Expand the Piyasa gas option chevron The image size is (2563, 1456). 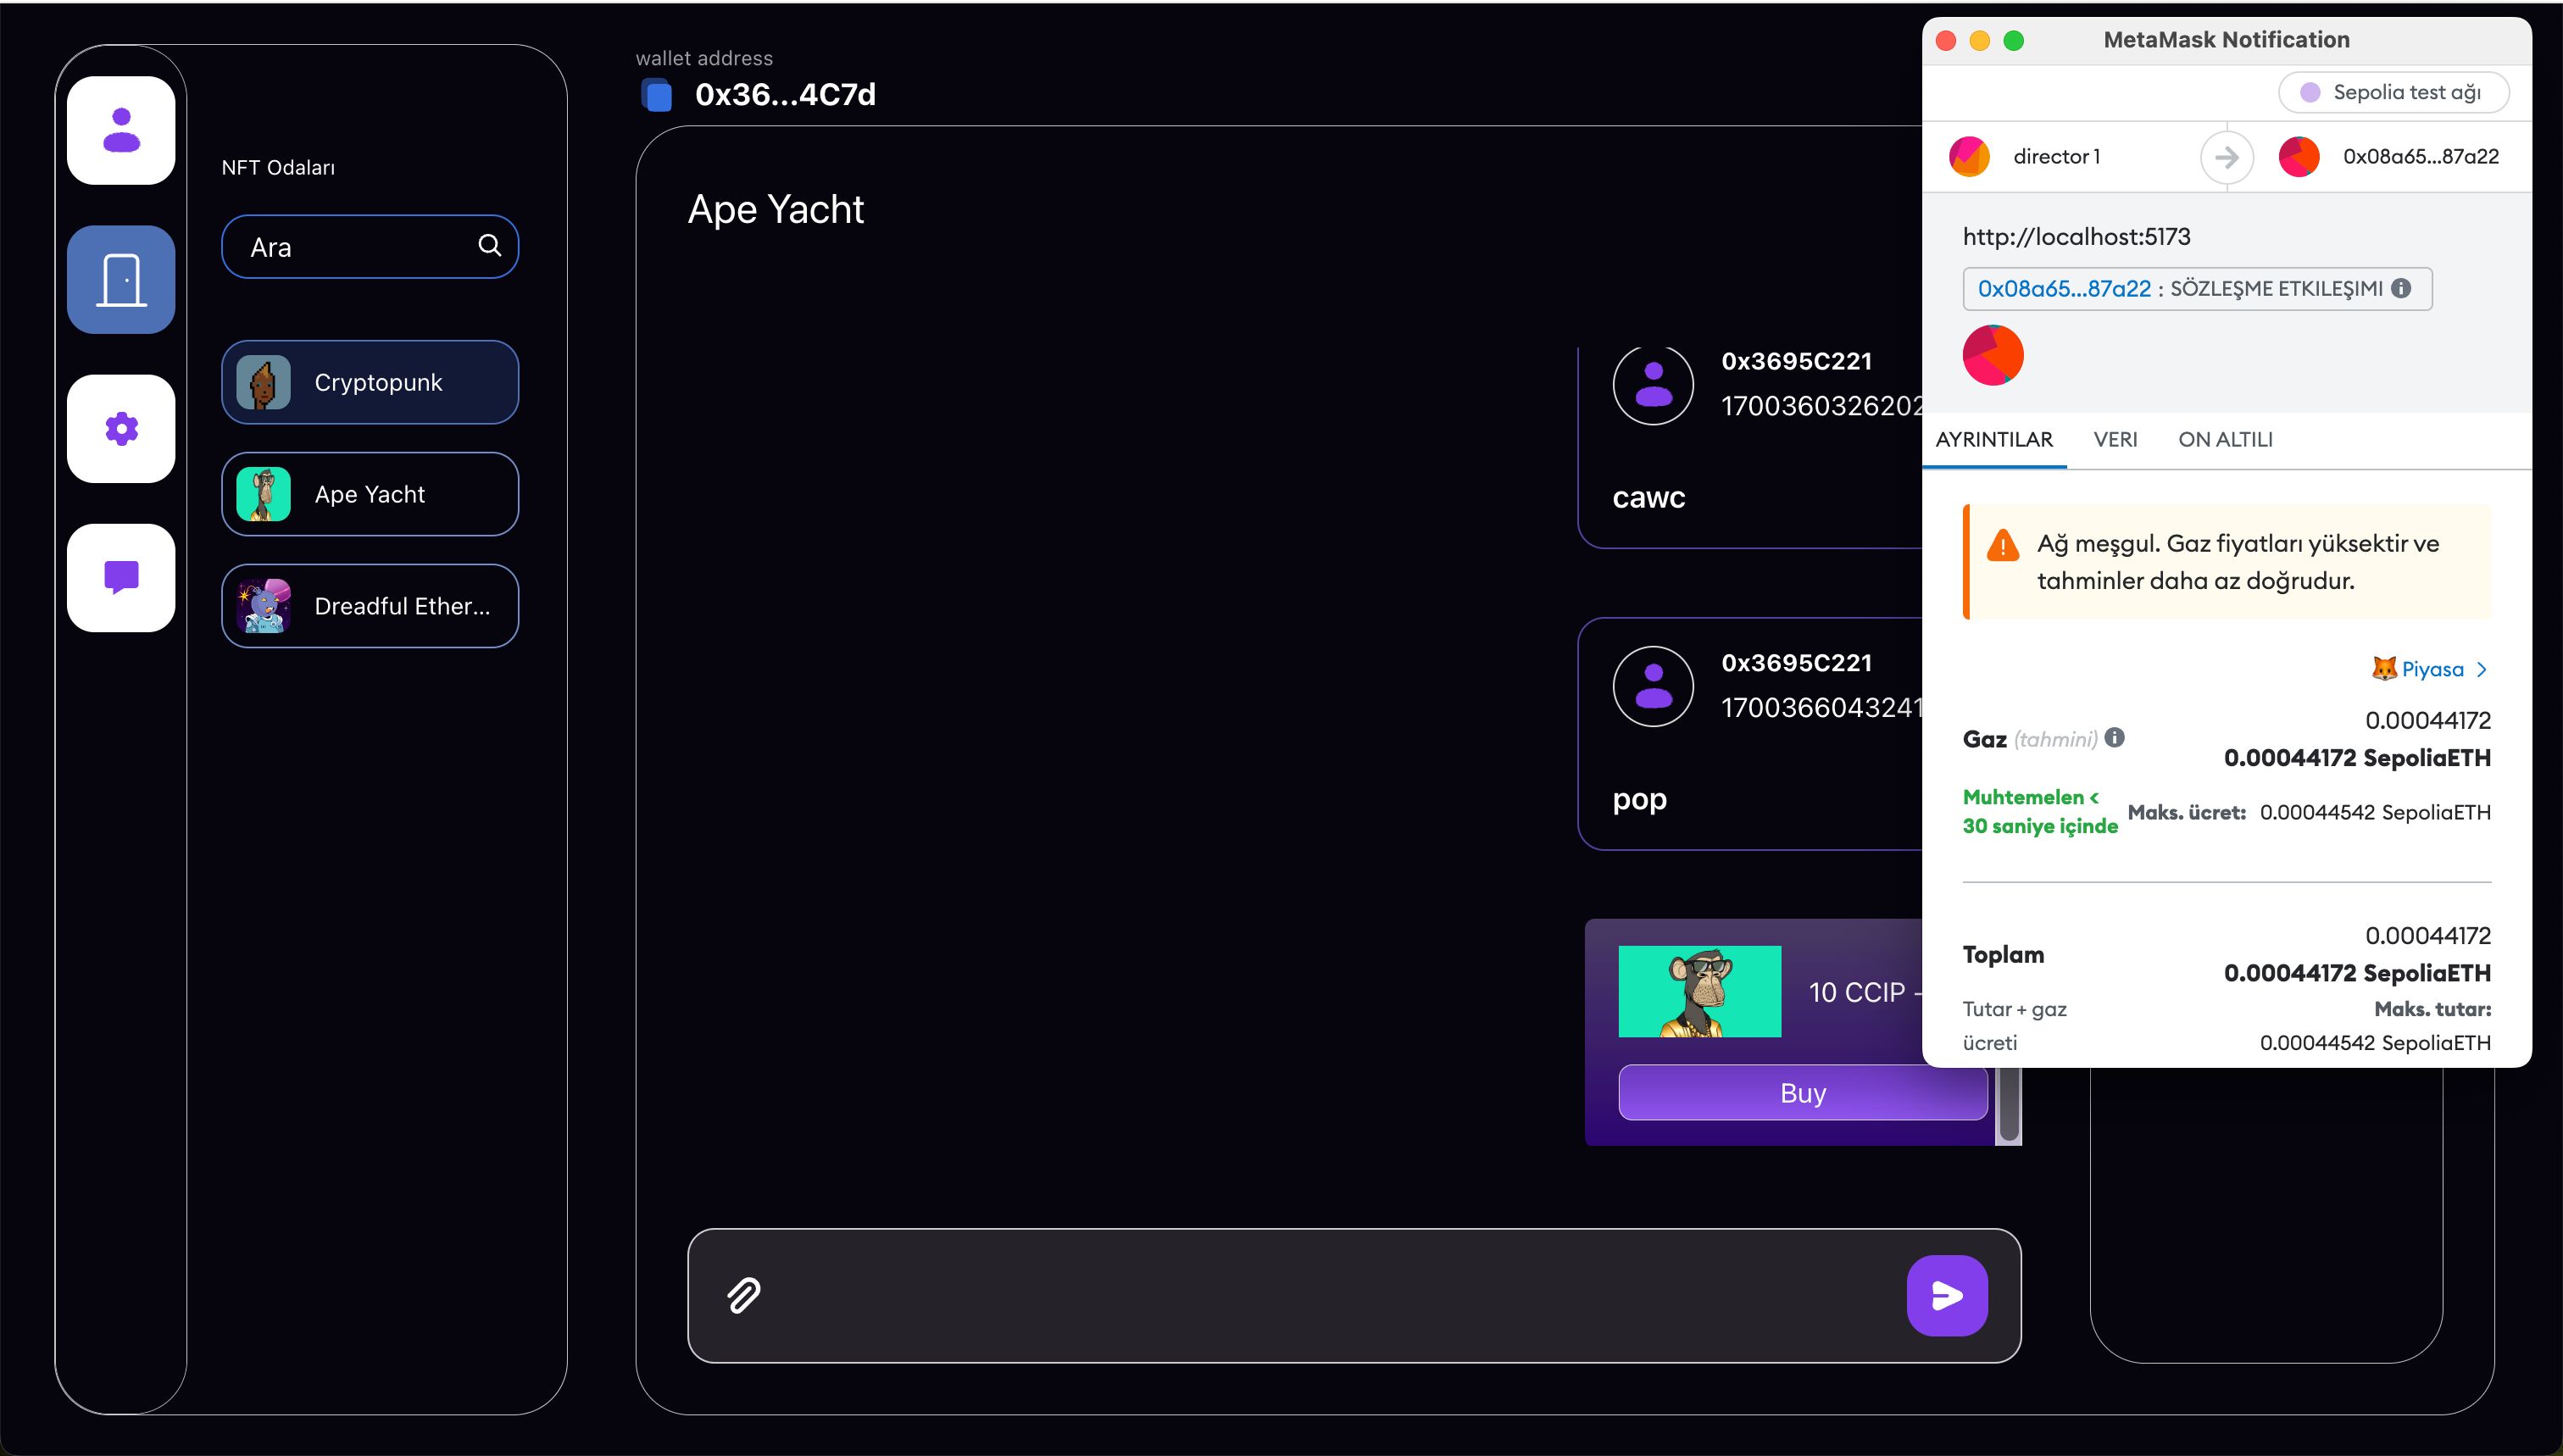[x=2482, y=669]
